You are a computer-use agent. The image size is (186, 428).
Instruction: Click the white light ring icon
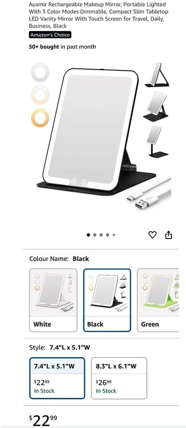coord(40,72)
